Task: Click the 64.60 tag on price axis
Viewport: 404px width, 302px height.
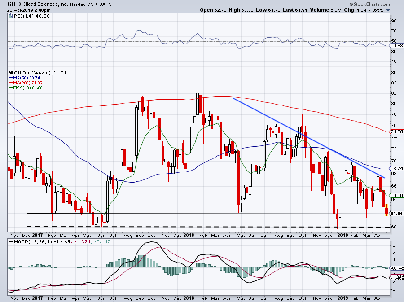Action: (396, 195)
